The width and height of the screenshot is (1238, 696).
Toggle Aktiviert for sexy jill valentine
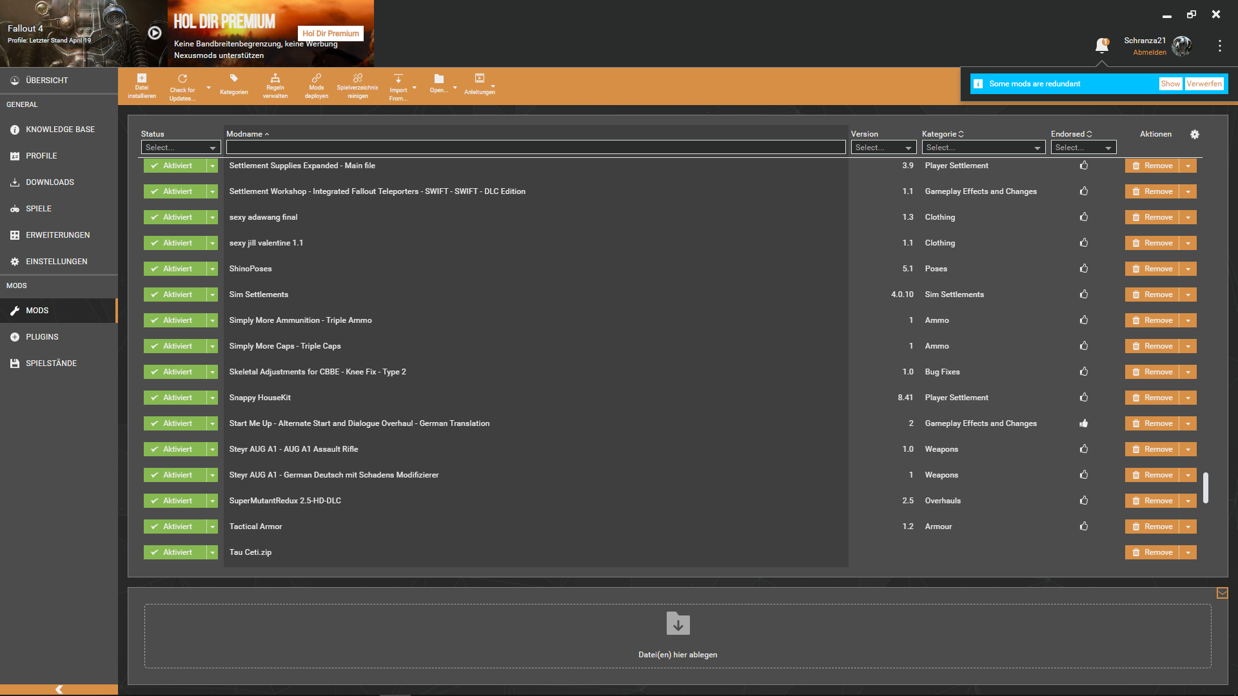pyautogui.click(x=175, y=243)
